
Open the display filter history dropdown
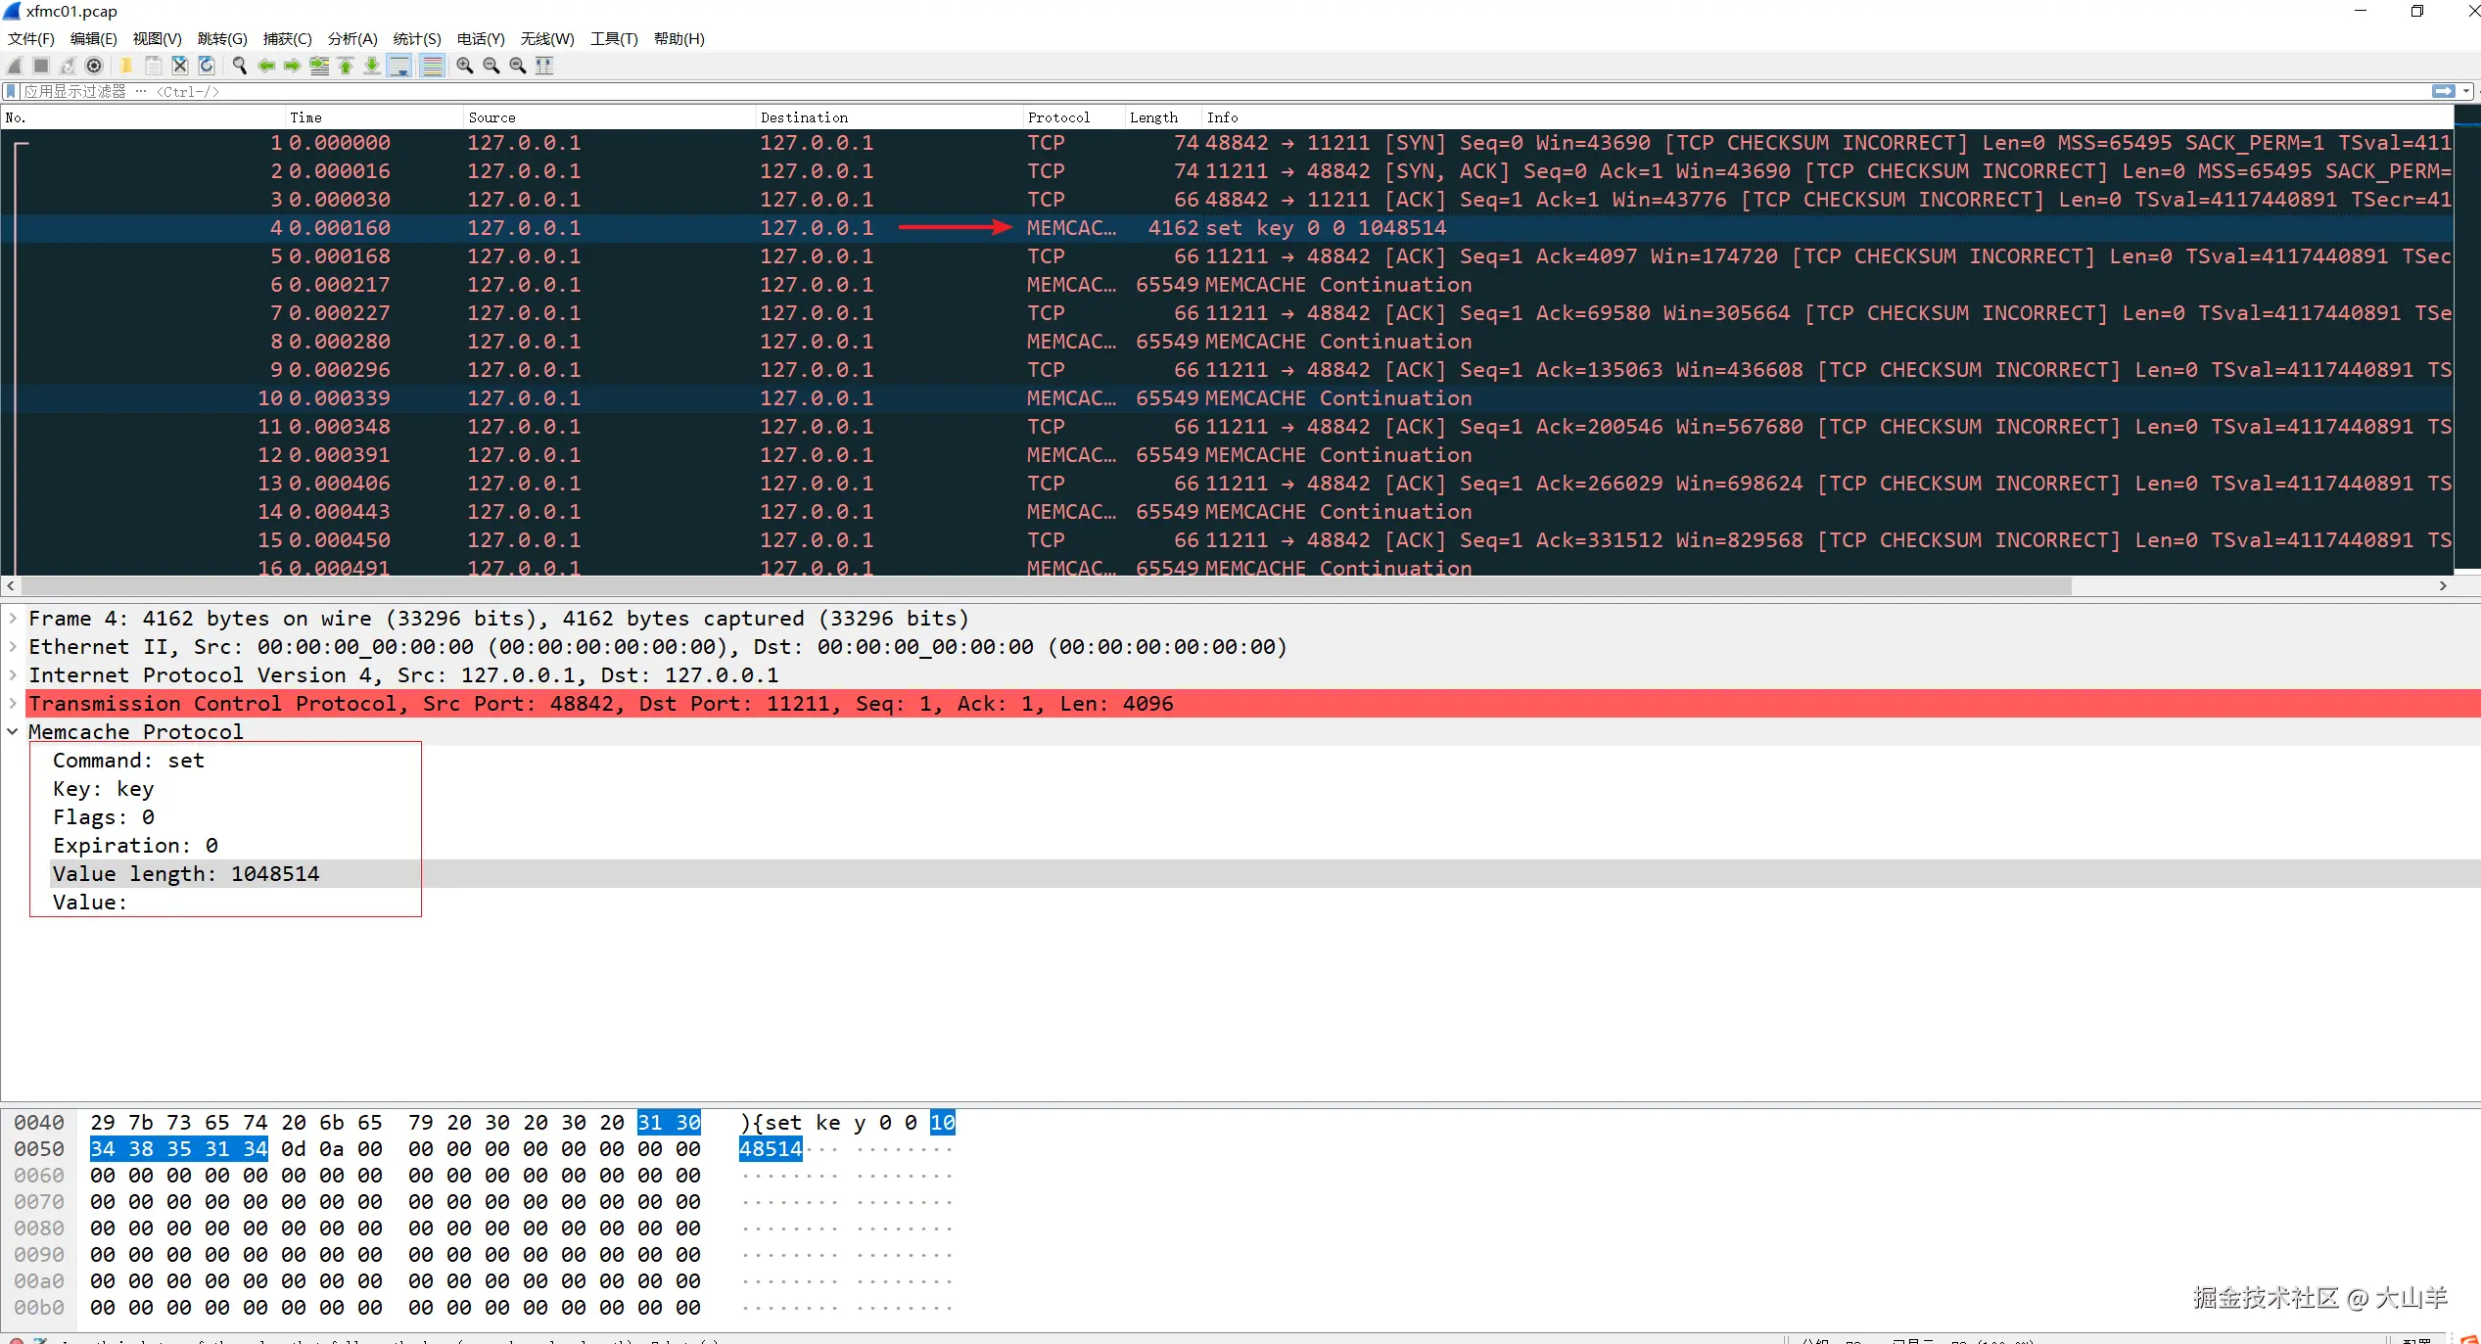2466,91
